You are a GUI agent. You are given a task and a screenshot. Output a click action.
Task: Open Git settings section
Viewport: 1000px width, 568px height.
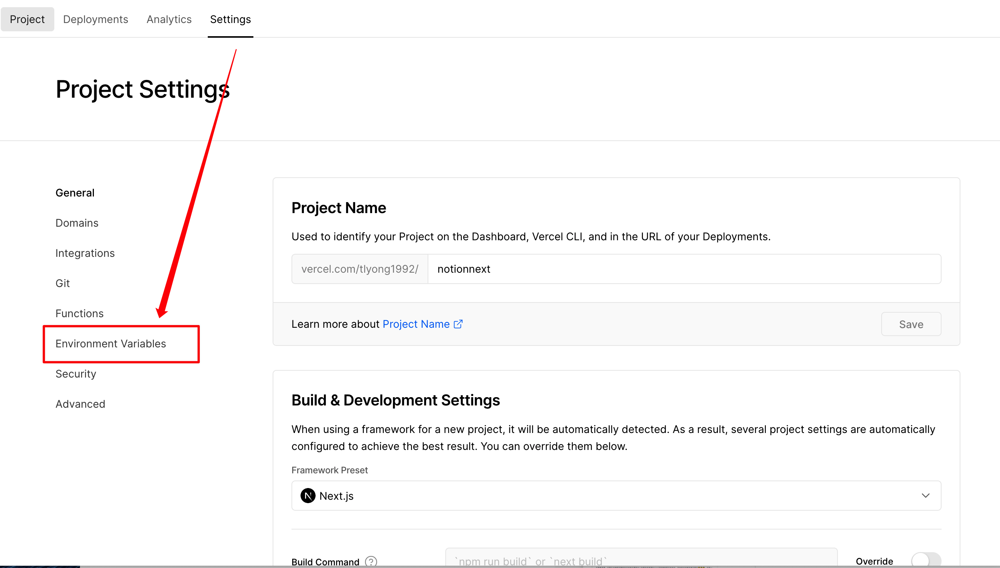[x=62, y=283]
